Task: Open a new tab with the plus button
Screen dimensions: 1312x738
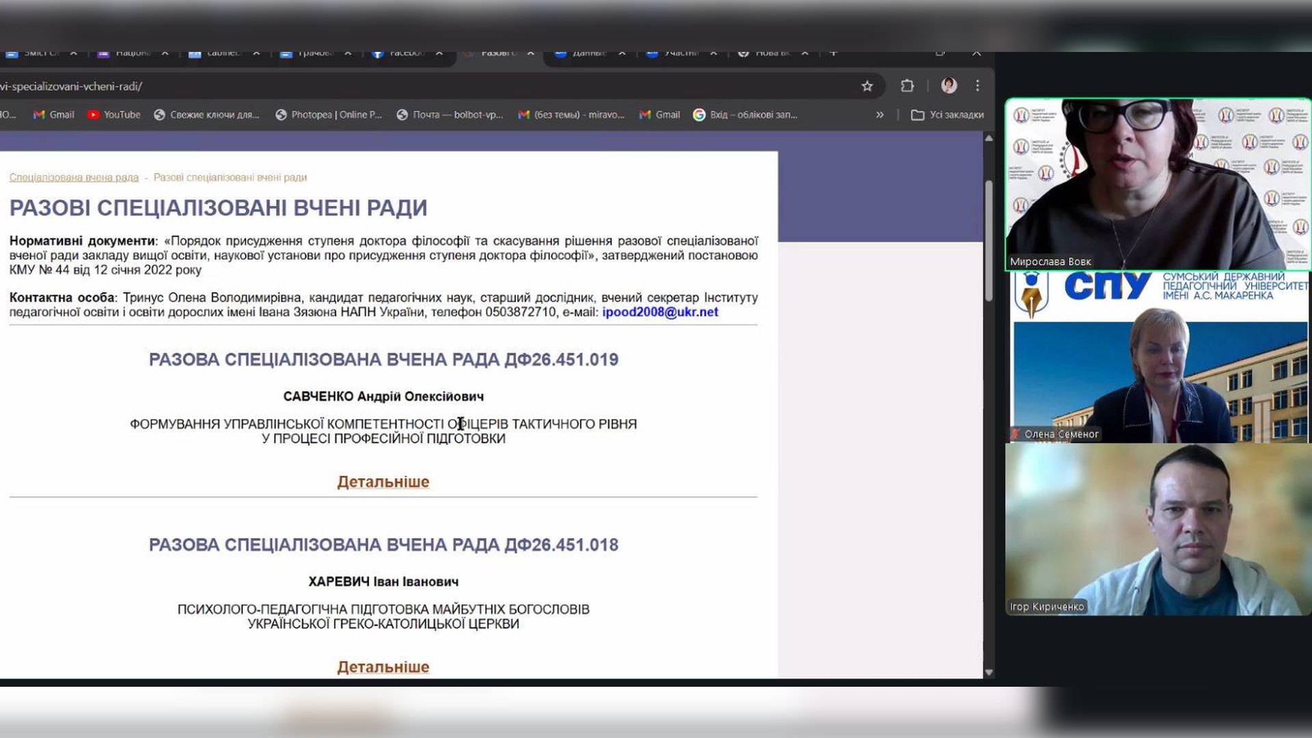Action: [x=833, y=53]
